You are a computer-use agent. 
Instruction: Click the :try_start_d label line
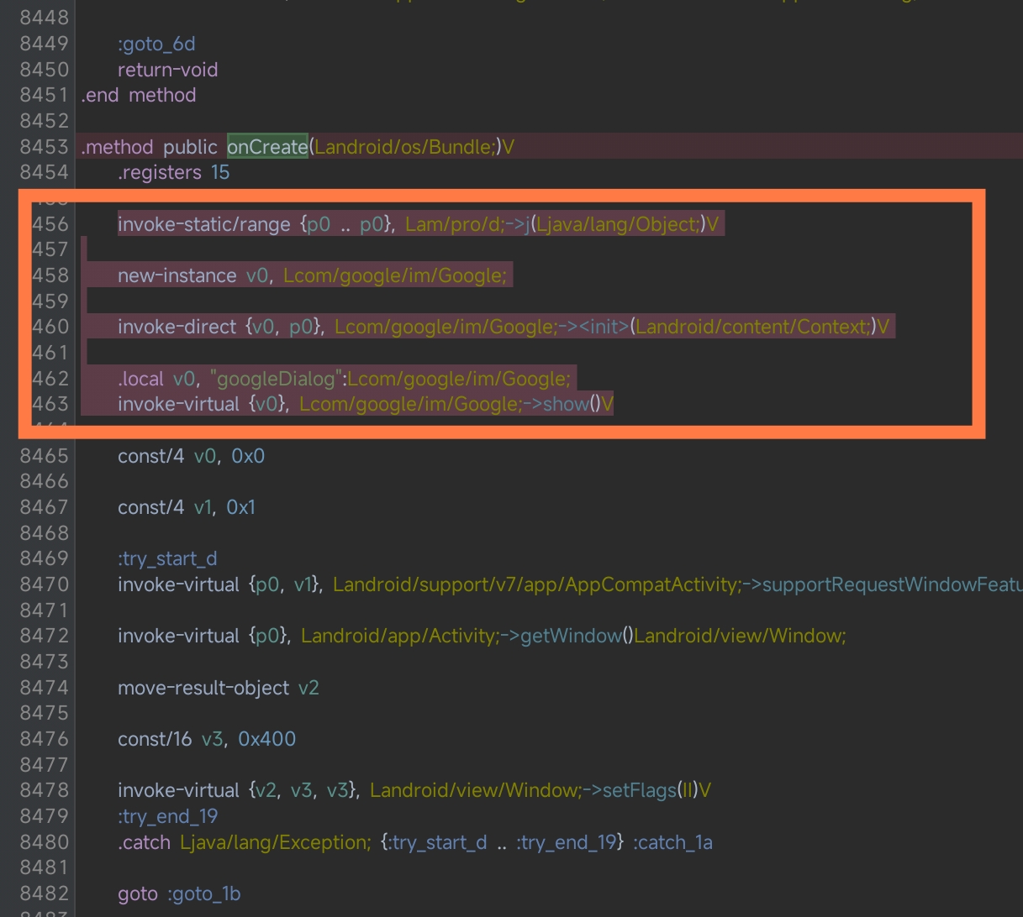click(x=167, y=558)
